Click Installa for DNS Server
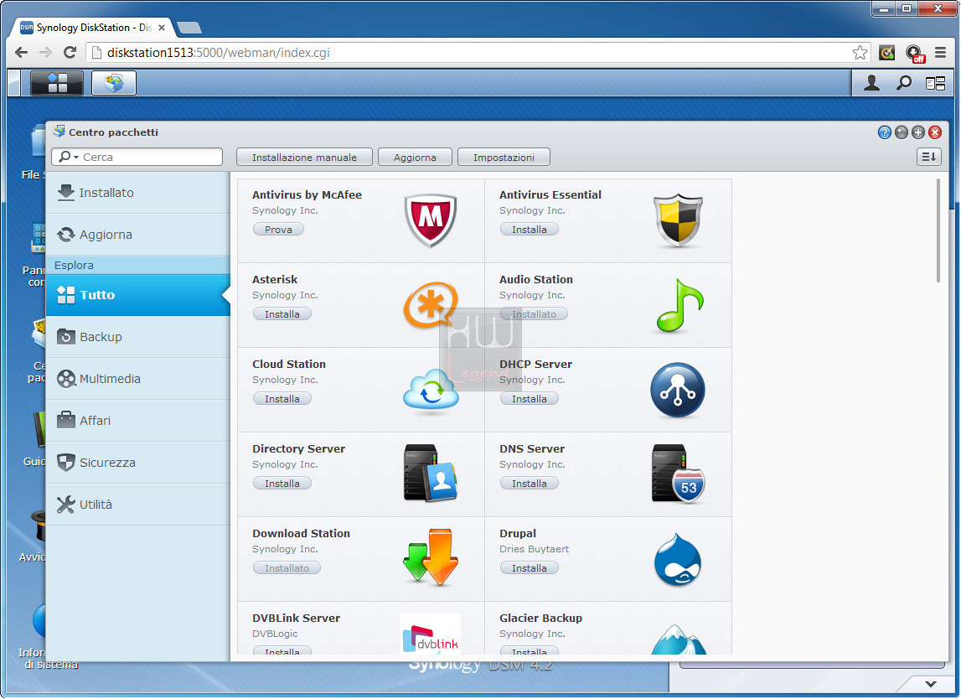 (529, 483)
